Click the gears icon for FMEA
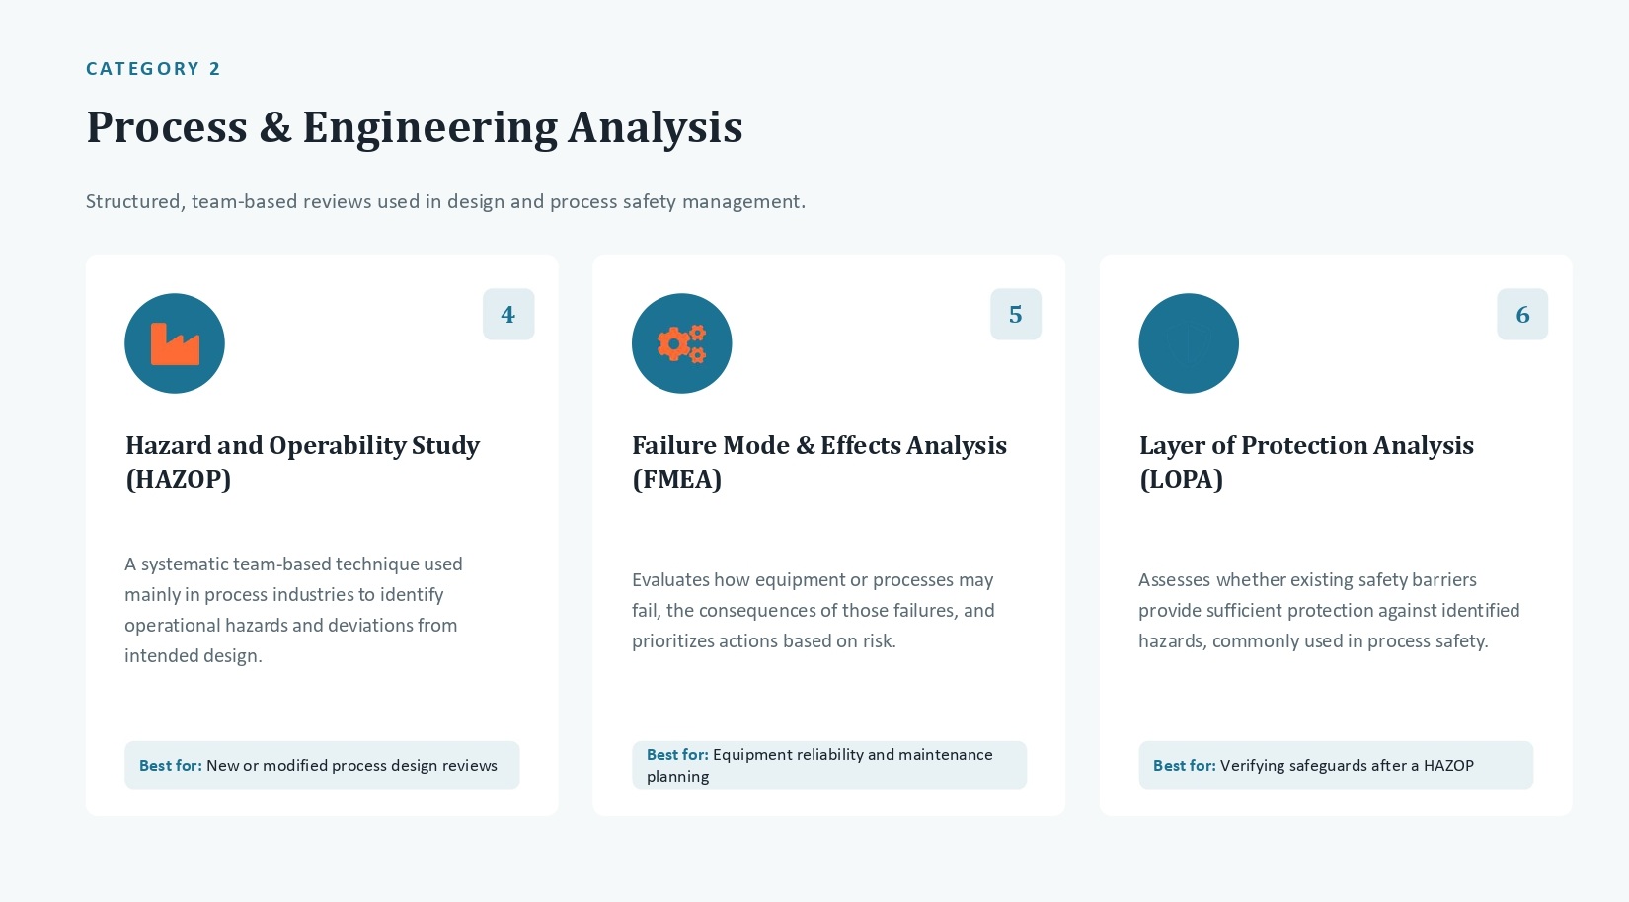Viewport: 1629px width, 902px height. (681, 343)
